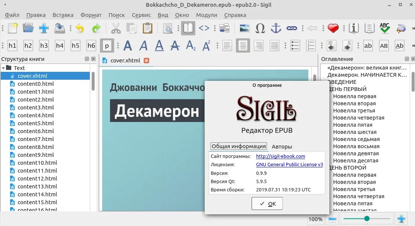Screen dimensions: 415x226
Task: Toggle italic A formatting
Action: click(x=143, y=46)
